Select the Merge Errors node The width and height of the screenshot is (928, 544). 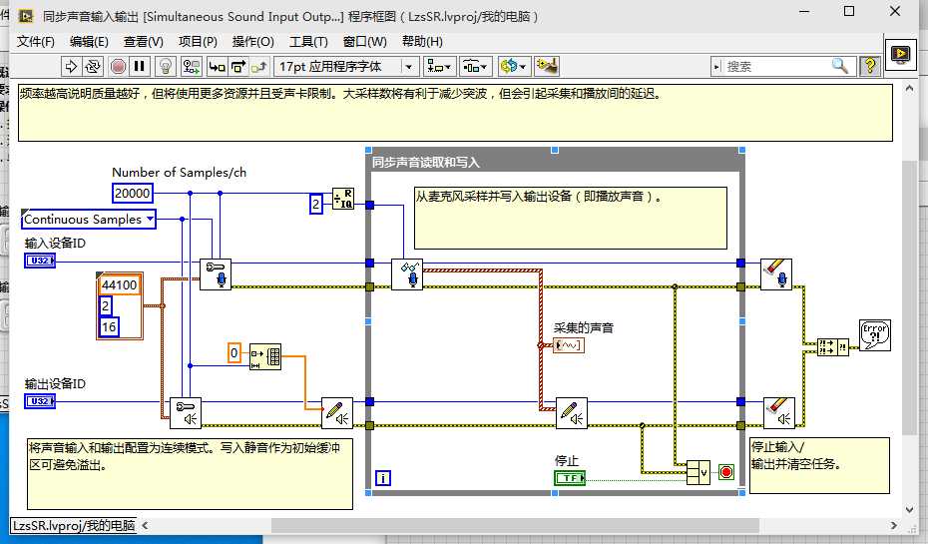pyautogui.click(x=833, y=347)
